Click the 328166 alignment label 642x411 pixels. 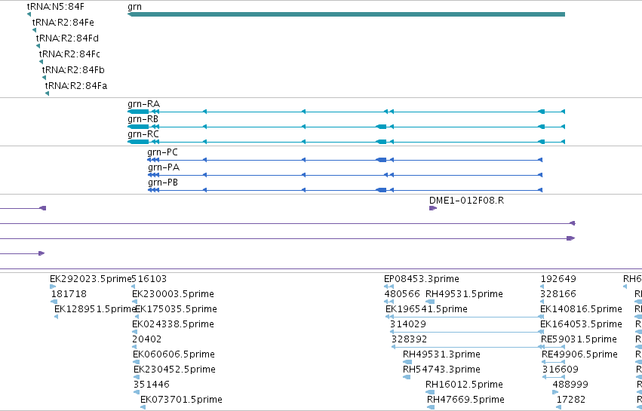click(558, 294)
